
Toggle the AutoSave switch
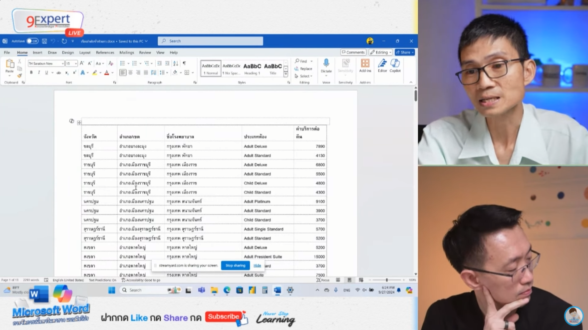click(x=32, y=41)
